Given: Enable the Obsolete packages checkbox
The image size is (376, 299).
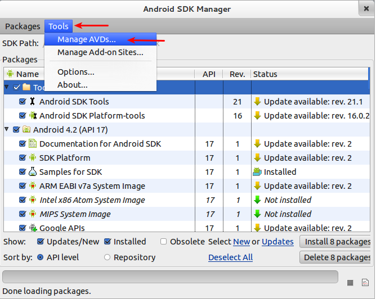Looking at the screenshot, I should click(163, 242).
